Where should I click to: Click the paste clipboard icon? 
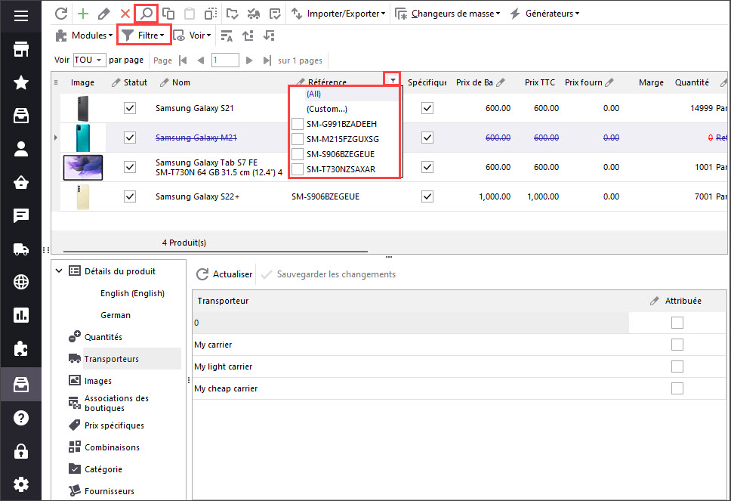coord(190,14)
